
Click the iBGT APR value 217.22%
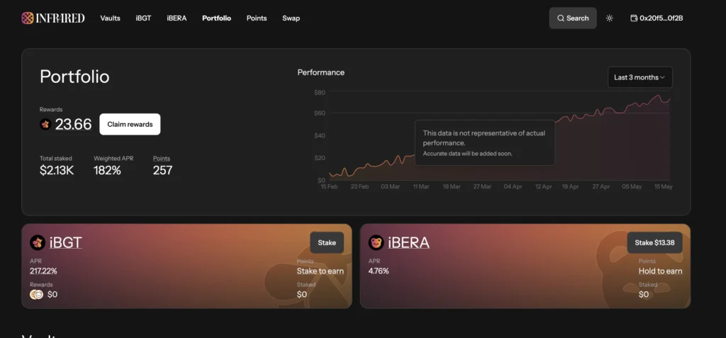pyautogui.click(x=43, y=271)
